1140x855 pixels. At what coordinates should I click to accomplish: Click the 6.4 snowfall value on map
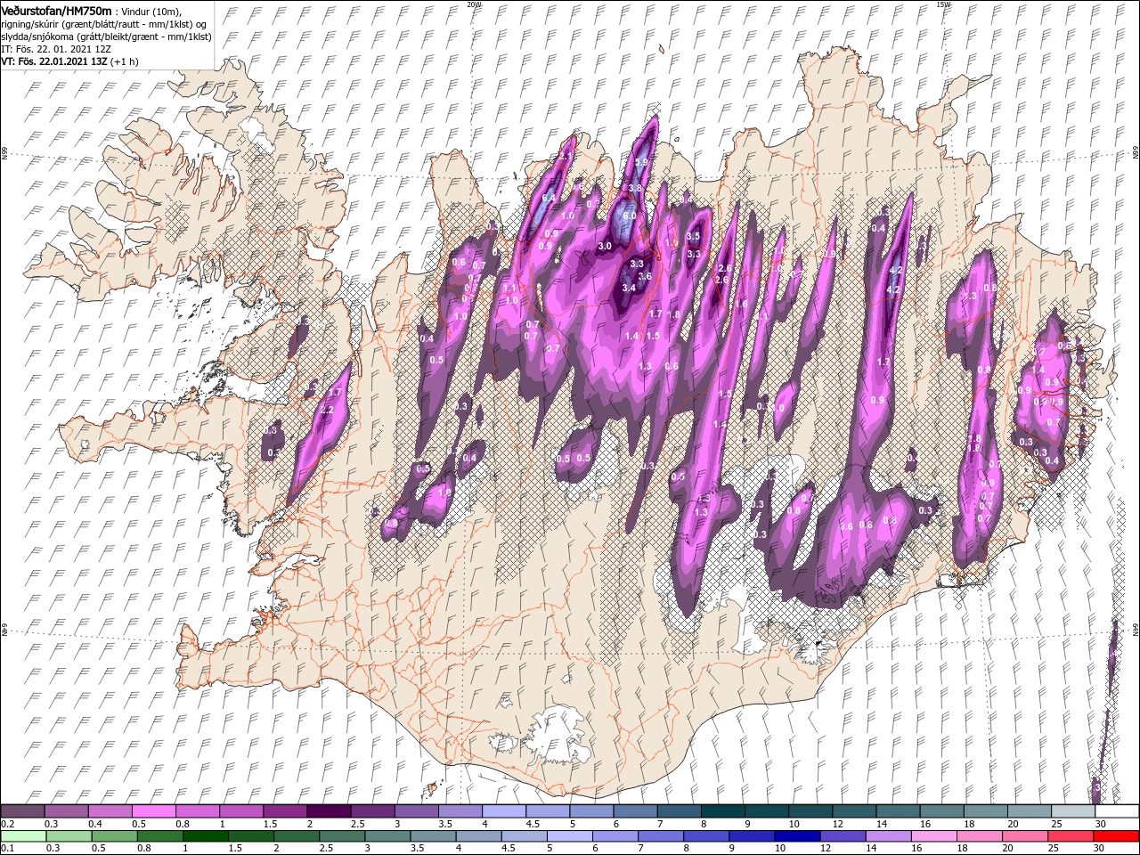coord(549,198)
